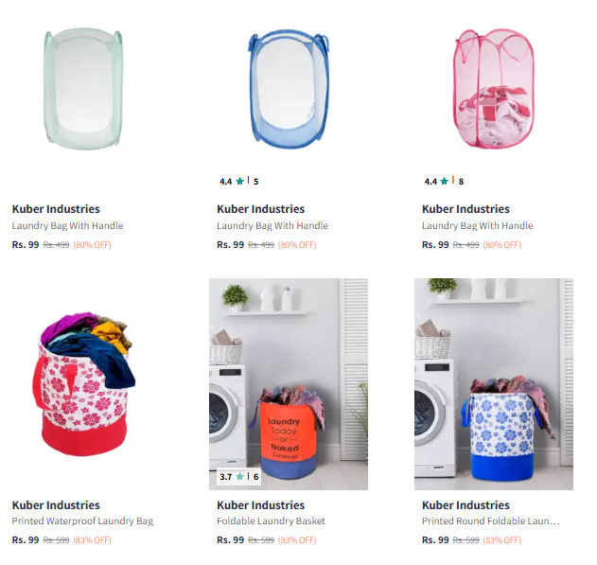597x565 pixels.
Task: Open the red floral waterproof laundry bag image
Action: pos(83,384)
